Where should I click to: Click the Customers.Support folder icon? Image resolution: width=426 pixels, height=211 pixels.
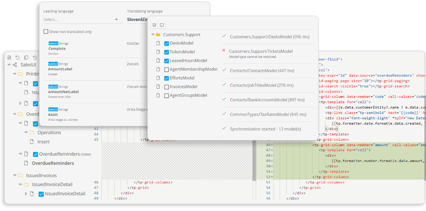[x=158, y=35]
